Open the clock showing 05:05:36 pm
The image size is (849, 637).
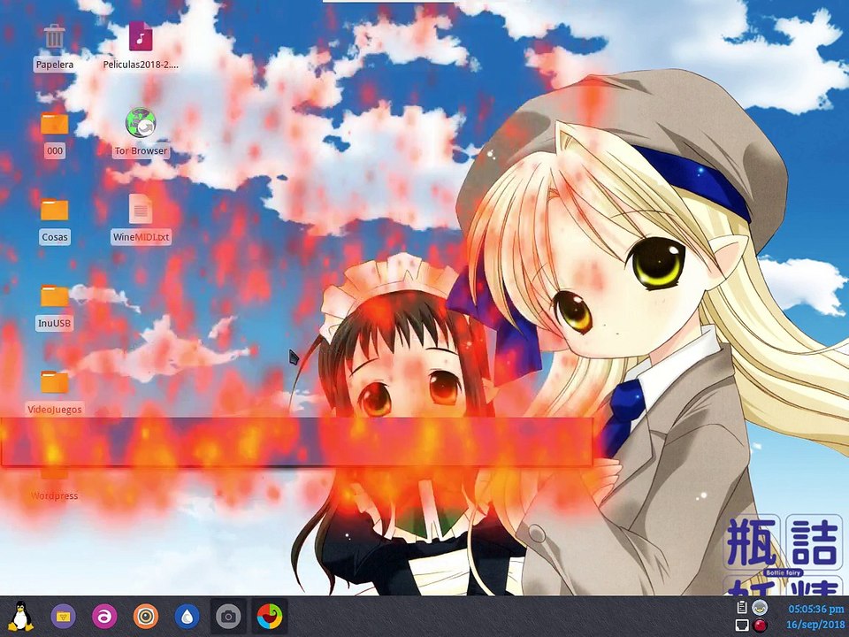[815, 609]
